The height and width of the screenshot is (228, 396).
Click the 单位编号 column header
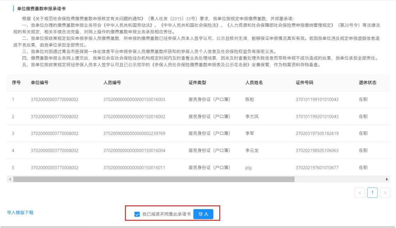pos(40,83)
